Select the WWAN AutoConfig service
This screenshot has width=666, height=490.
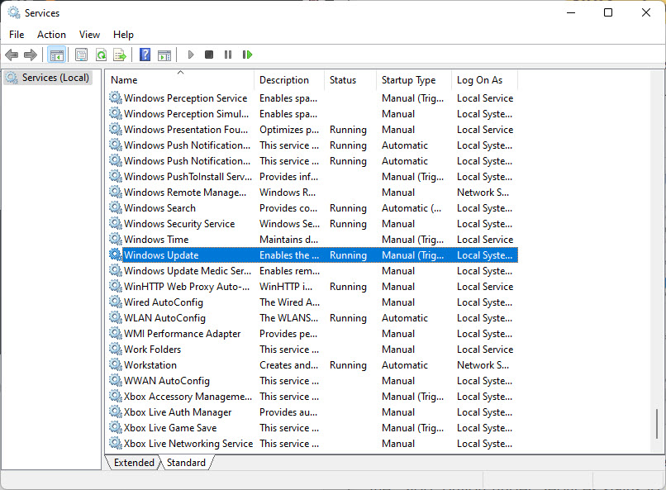tap(312, 381)
